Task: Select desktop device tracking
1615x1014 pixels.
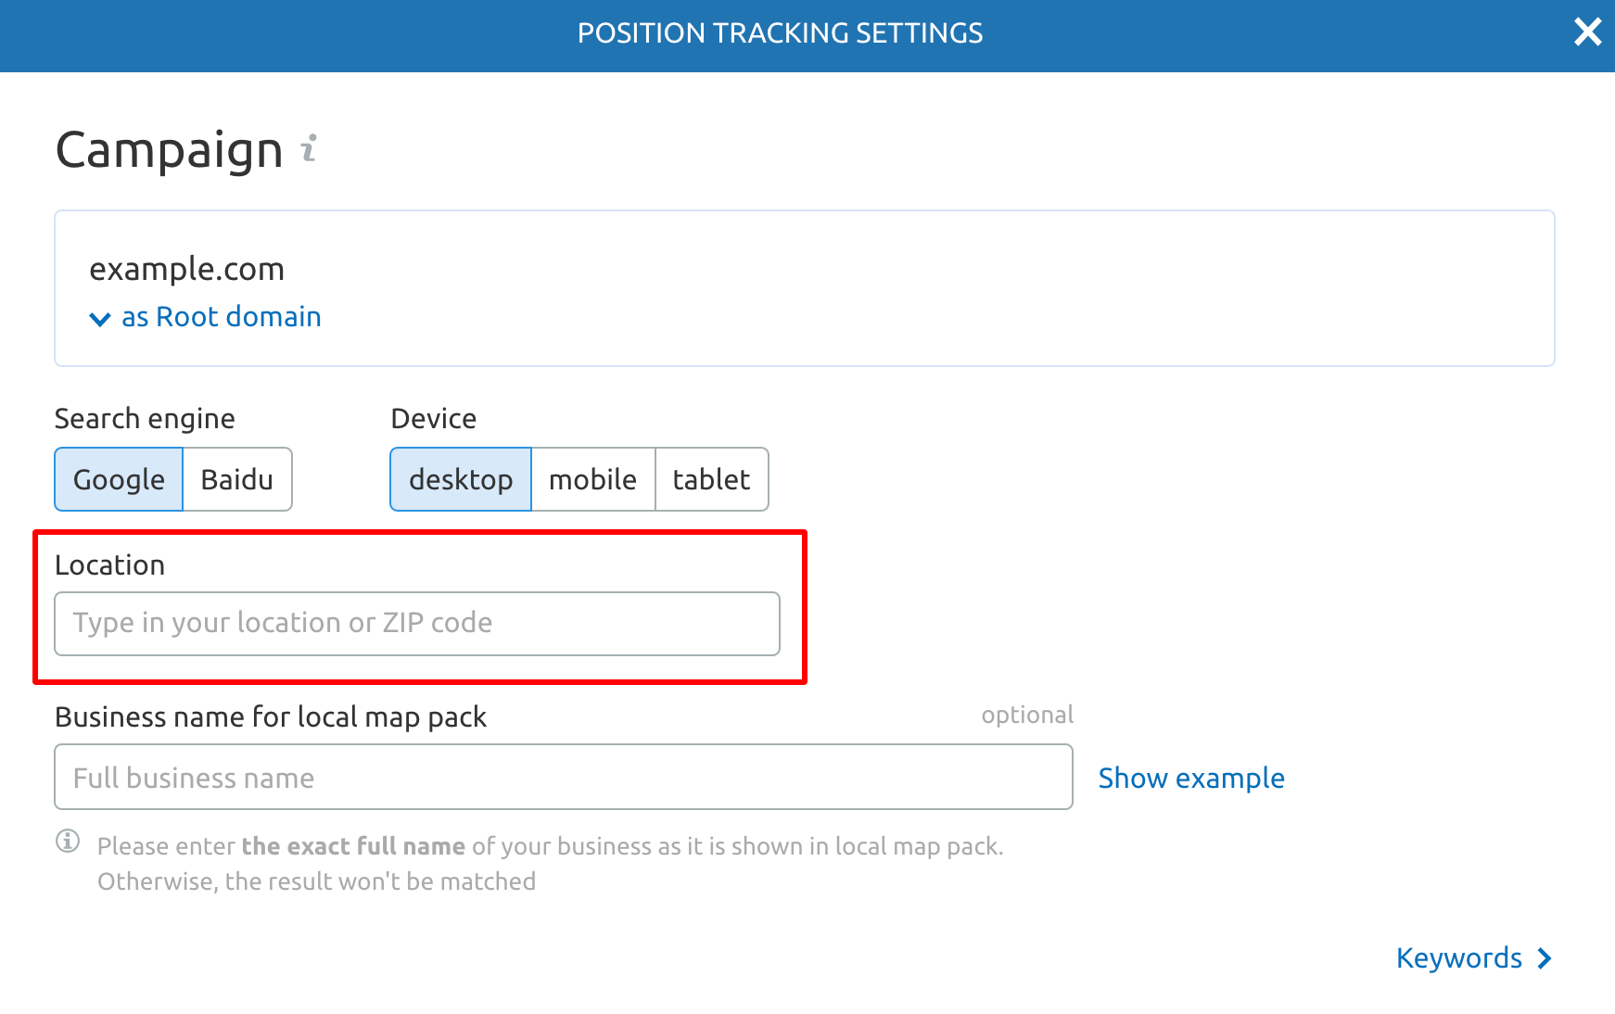Action: (x=460, y=479)
